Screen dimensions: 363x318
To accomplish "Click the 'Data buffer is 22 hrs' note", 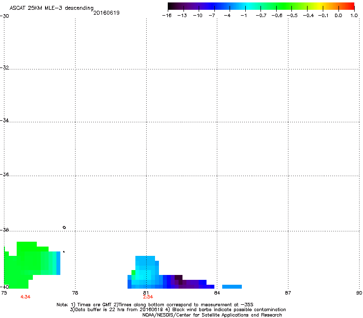I will click(178, 310).
